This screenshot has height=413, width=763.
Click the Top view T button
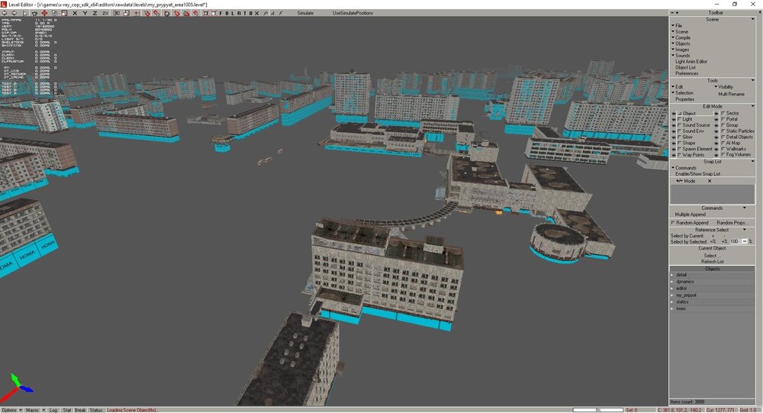click(244, 13)
